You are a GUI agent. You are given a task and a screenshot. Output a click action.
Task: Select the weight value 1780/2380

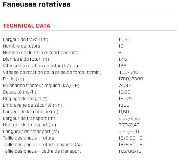131,79
